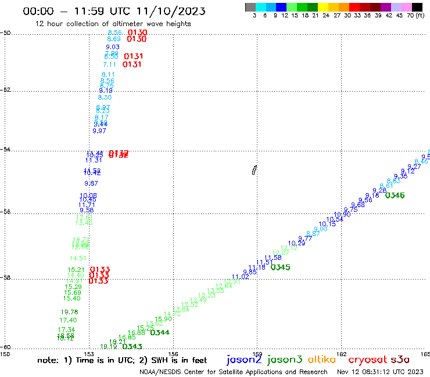Click wave height value 9.87
Image resolution: width=430 pixels, height=377 pixels.
[x=91, y=183]
